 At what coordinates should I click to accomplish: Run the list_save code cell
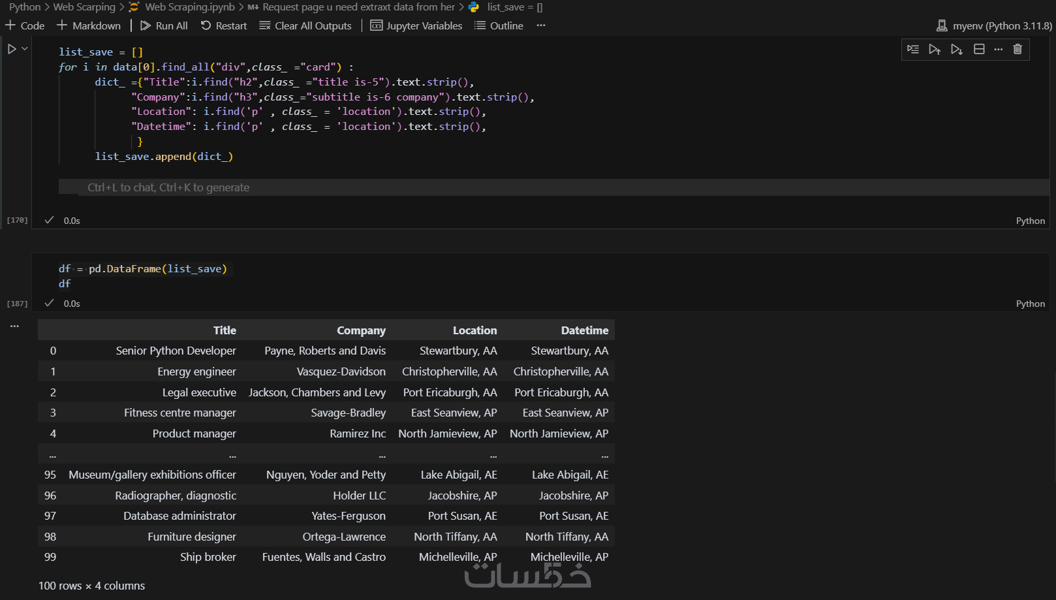(x=12, y=49)
